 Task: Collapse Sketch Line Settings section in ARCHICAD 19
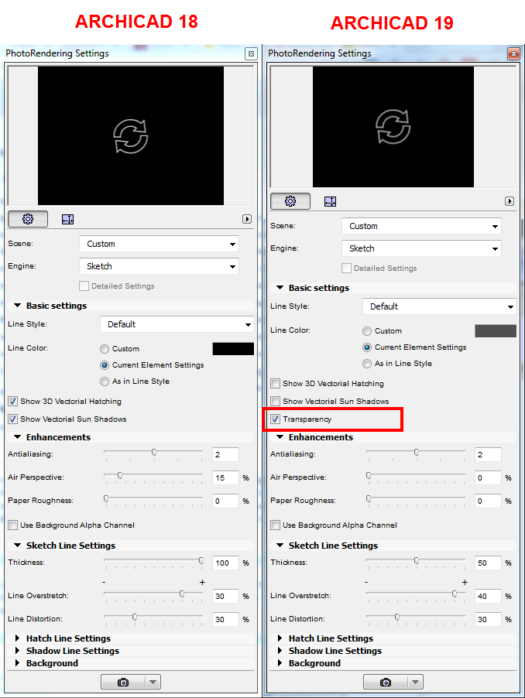click(x=280, y=546)
